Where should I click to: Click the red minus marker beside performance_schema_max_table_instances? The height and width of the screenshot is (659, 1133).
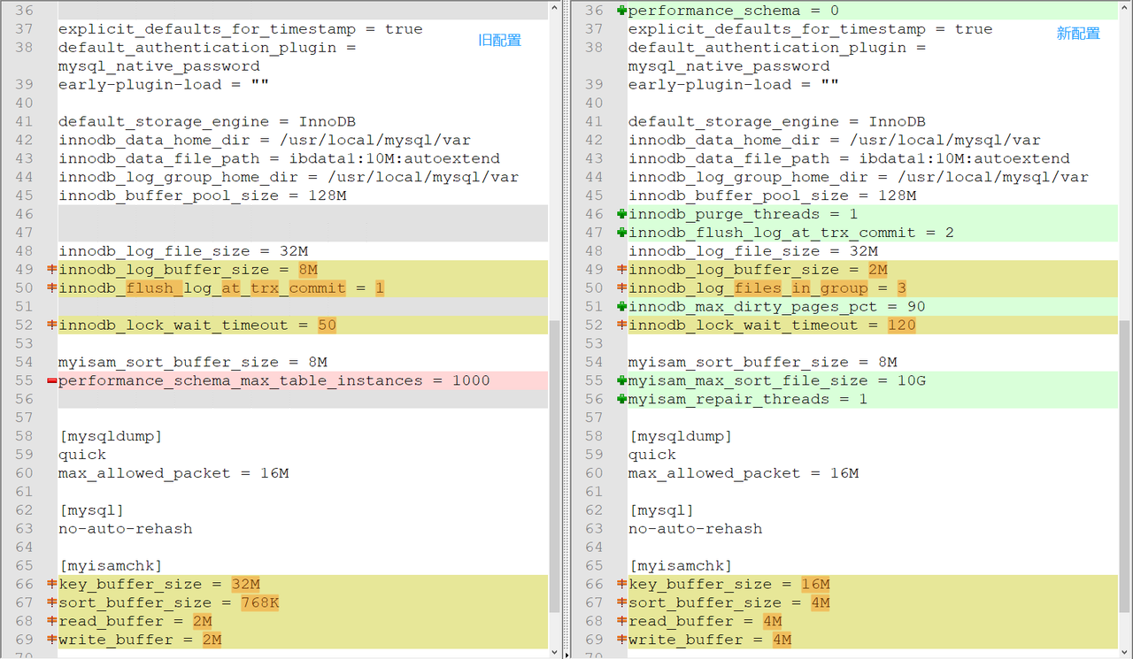click(x=52, y=381)
